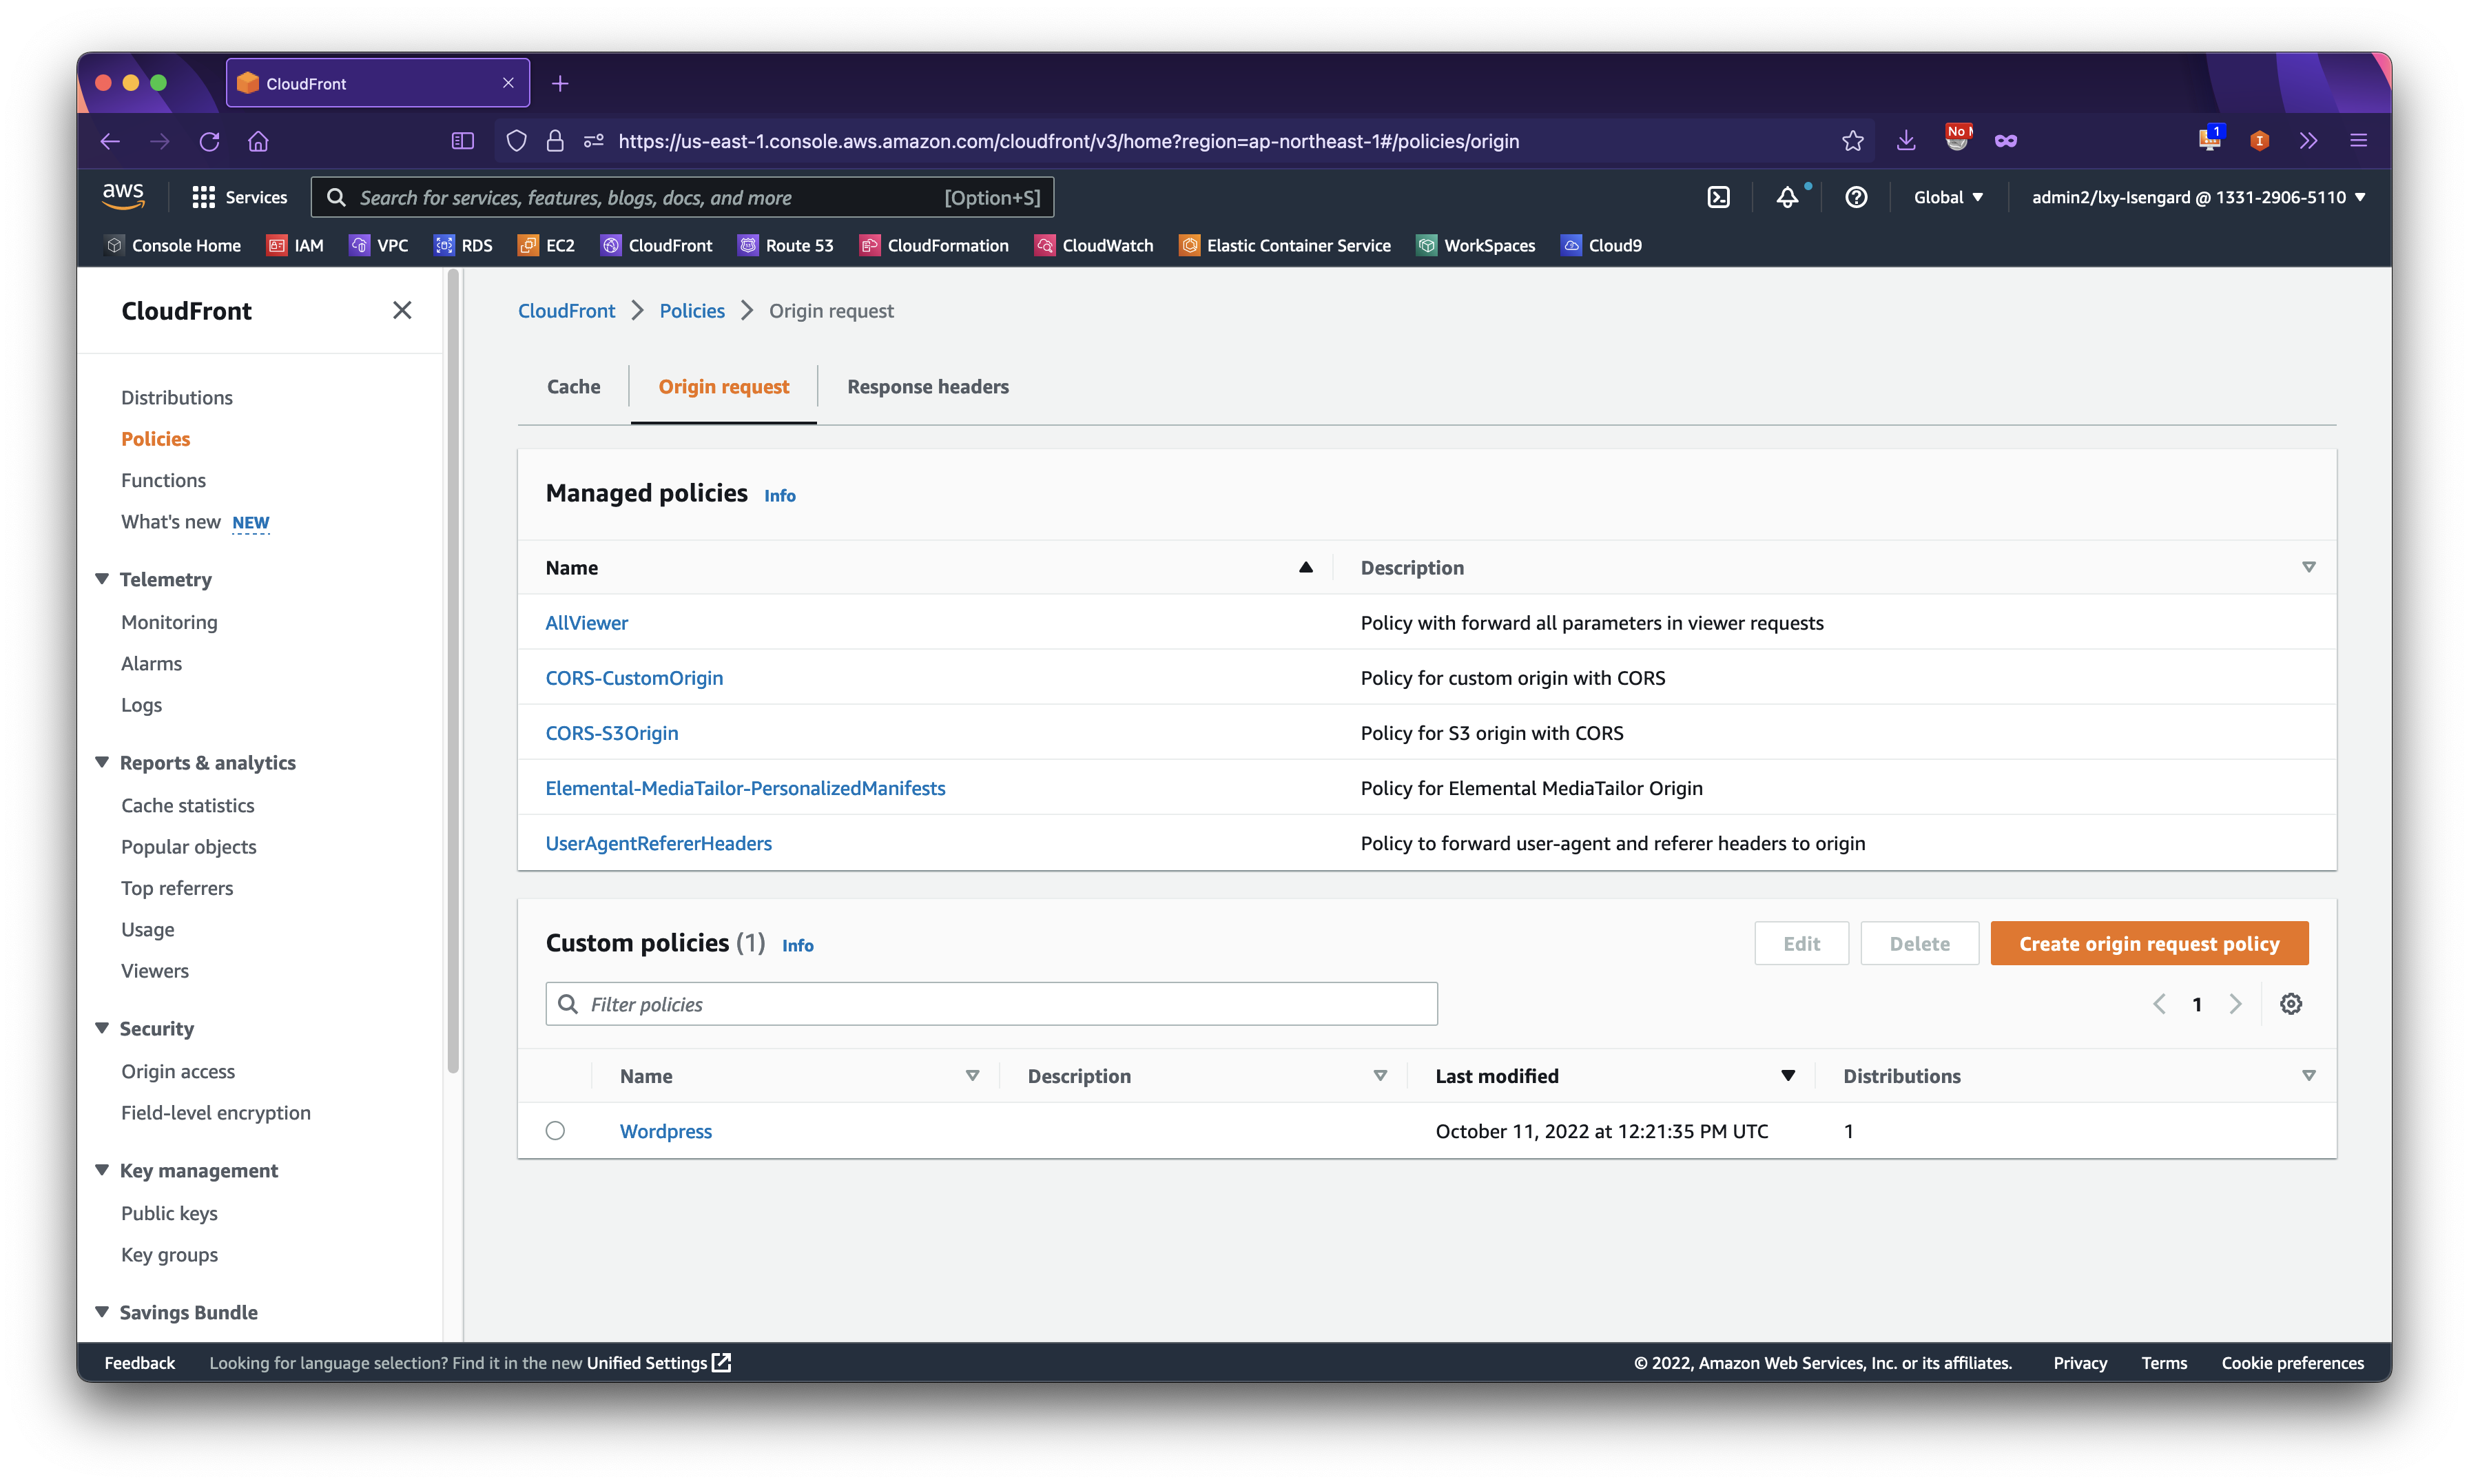The width and height of the screenshot is (2469, 1484).
Task: Focus the AWS services search box
Action: (x=682, y=197)
